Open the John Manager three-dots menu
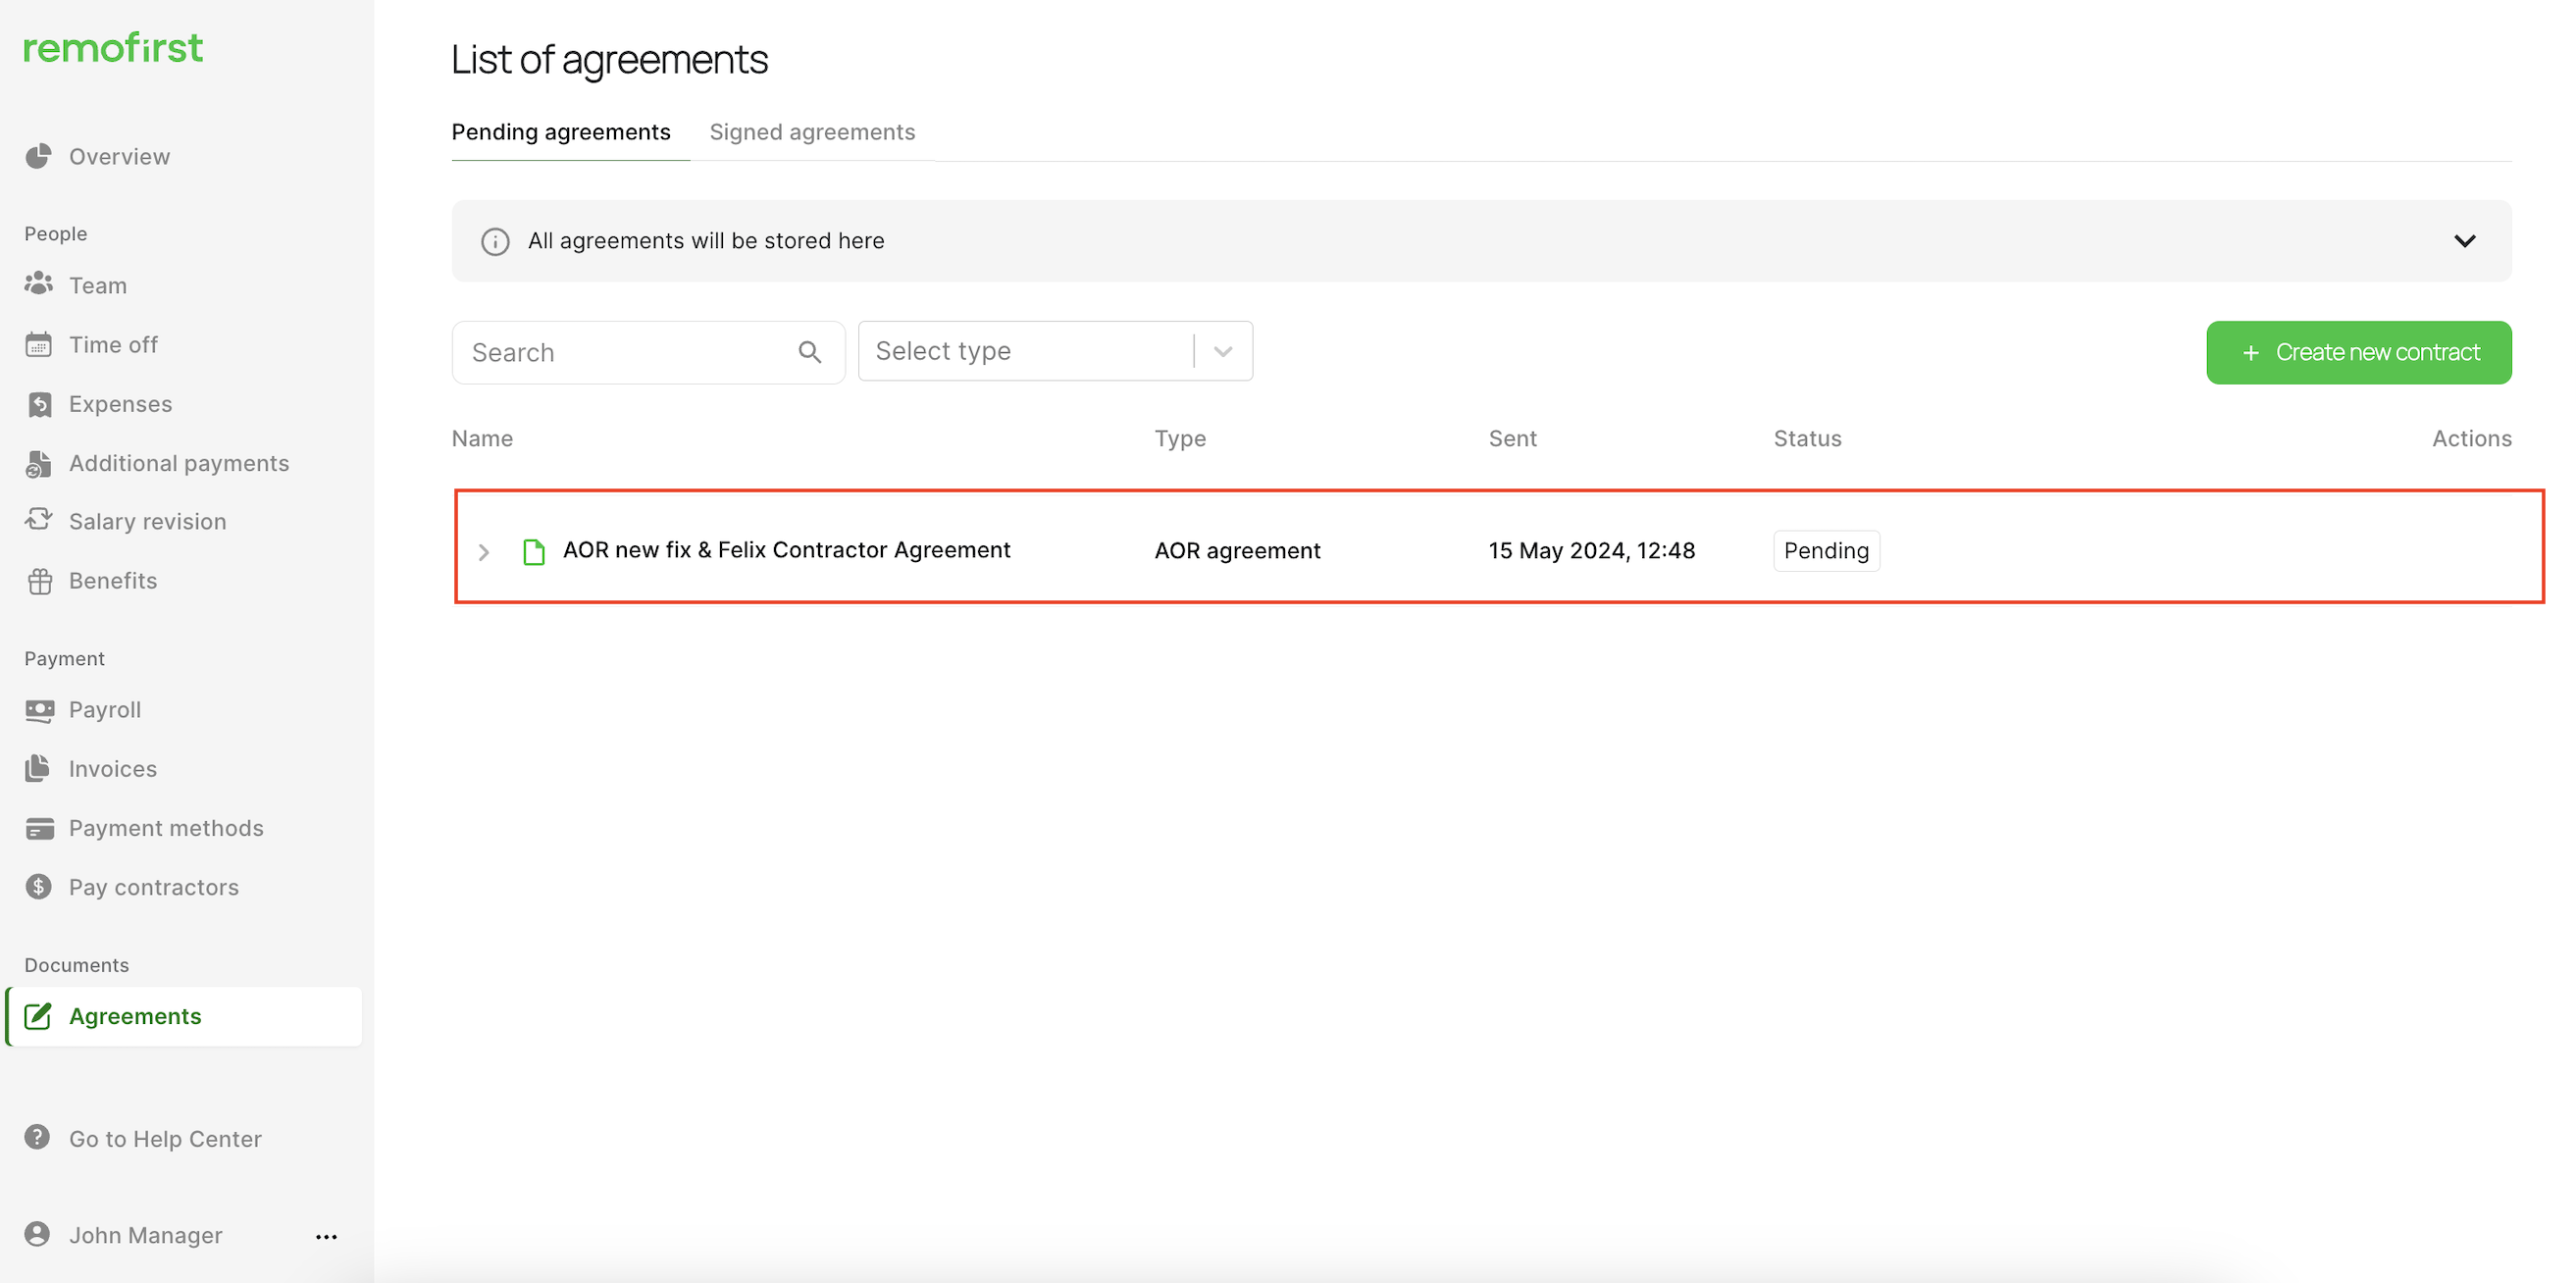Screen dimensions: 2576x1283 pyautogui.click(x=326, y=1237)
